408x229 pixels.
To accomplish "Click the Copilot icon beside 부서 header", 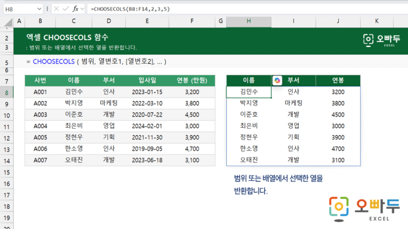I will (x=277, y=81).
